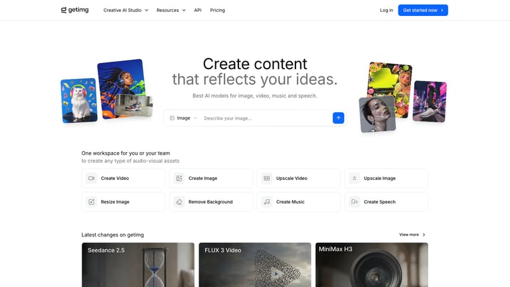Click the chevron next to View more
The height and width of the screenshot is (287, 510).
tap(424, 235)
